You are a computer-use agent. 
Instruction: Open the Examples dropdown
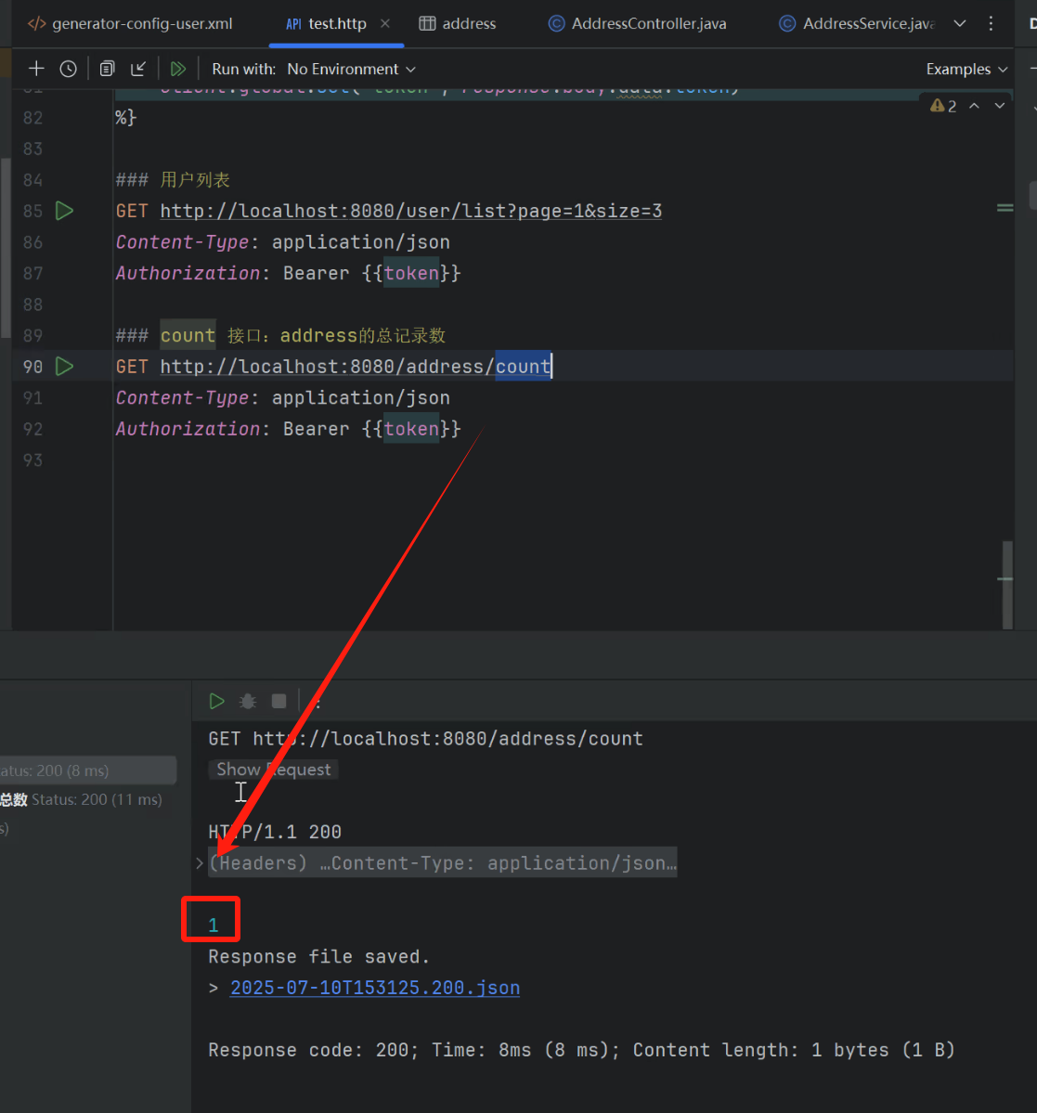(x=966, y=69)
